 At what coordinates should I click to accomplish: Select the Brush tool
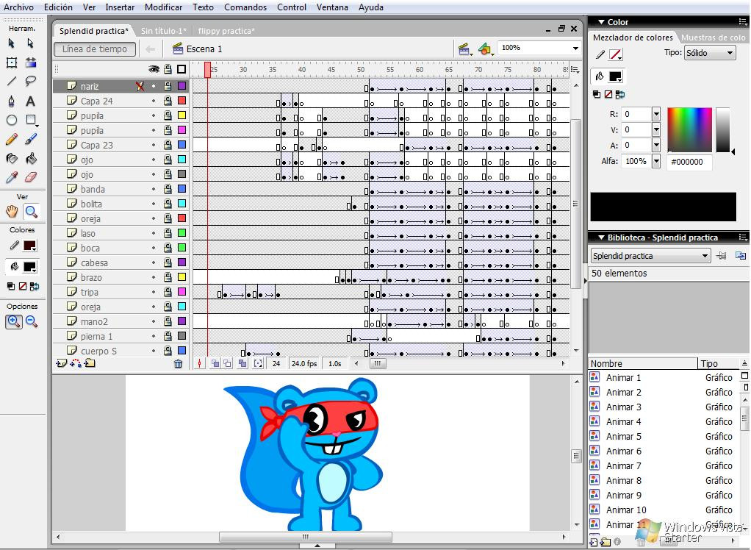tap(31, 139)
